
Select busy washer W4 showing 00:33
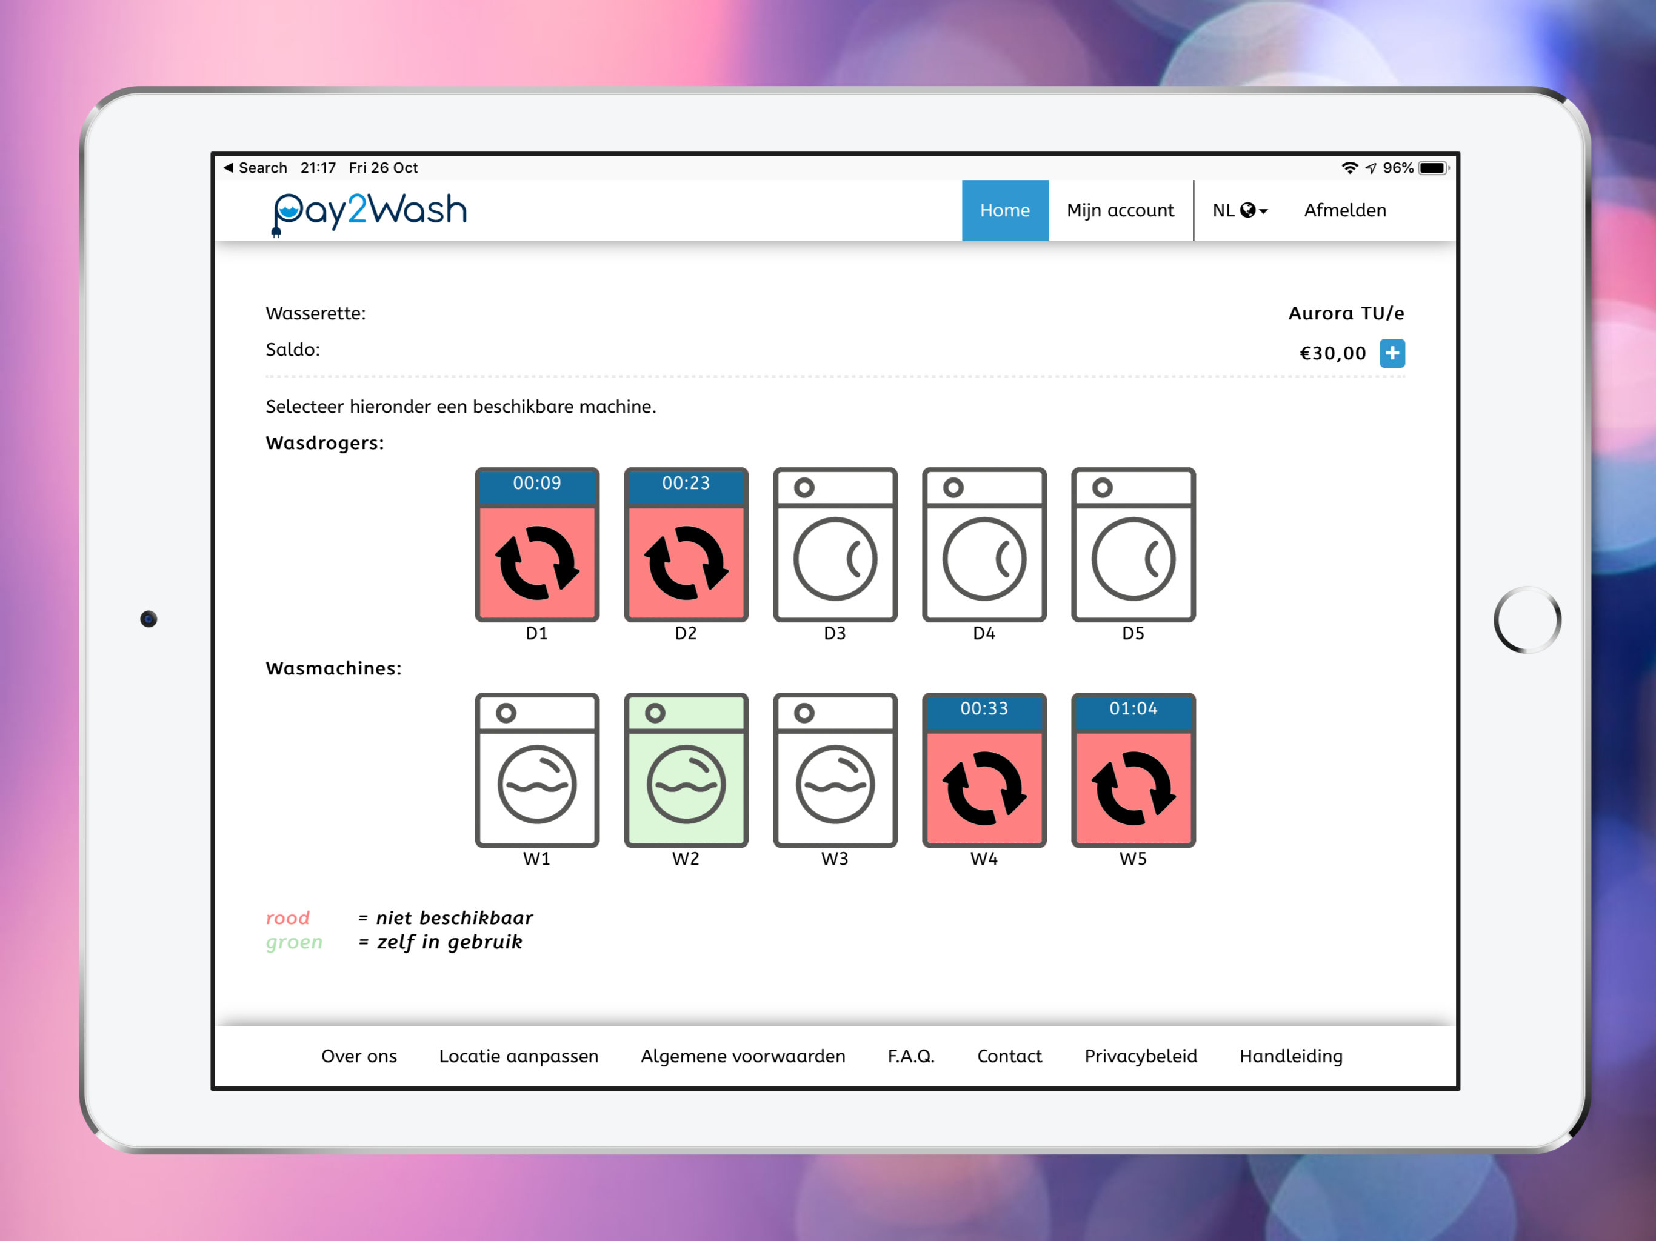(x=984, y=770)
